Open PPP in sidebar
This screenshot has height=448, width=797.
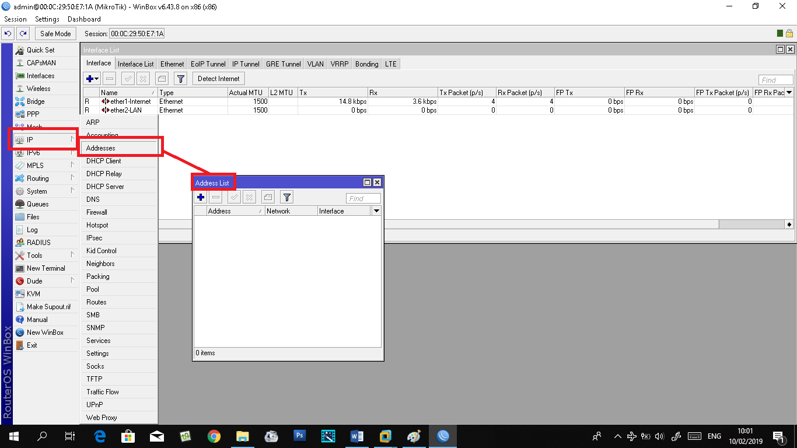click(46, 114)
